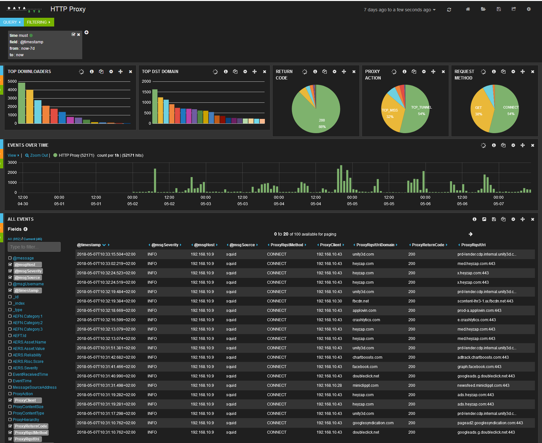
Task: Toggle the time filter's enabled checkbox
Action: (x=73, y=35)
